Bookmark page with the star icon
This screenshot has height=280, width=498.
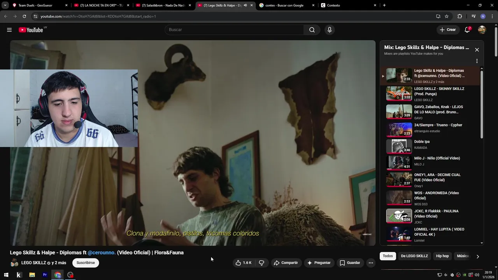(447, 16)
